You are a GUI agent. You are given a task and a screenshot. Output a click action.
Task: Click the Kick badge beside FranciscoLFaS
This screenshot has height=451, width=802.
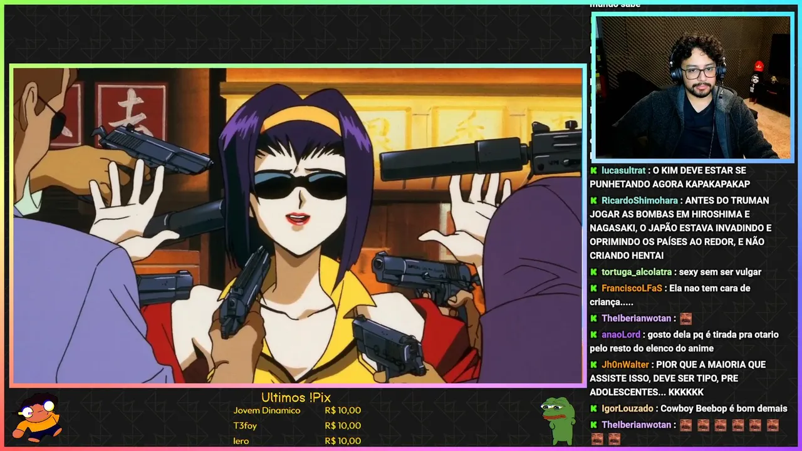pyautogui.click(x=594, y=288)
